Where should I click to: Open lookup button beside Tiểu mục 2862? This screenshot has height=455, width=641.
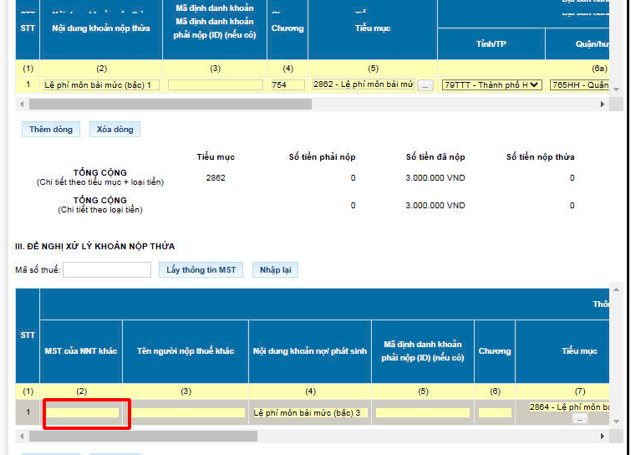425,85
